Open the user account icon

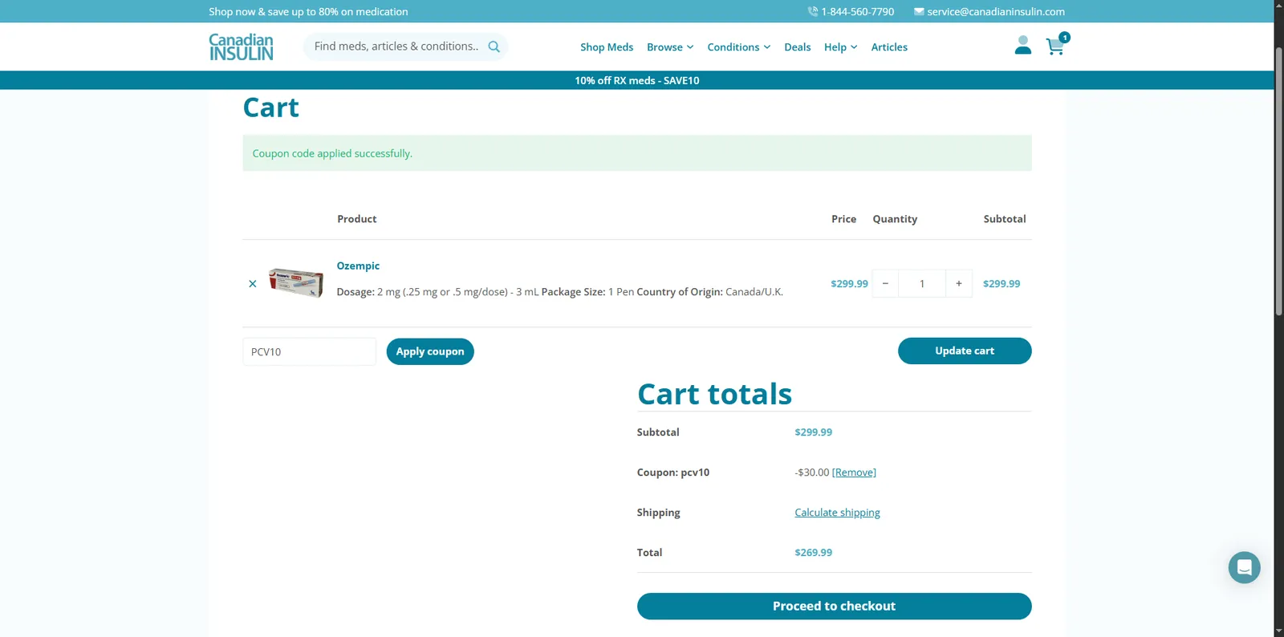1022,45
